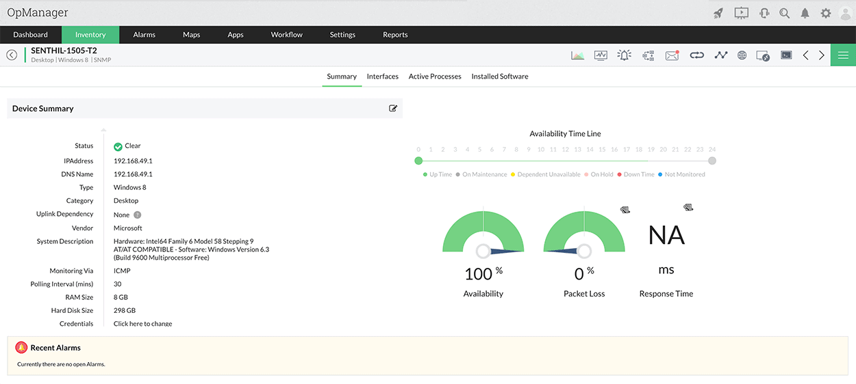Screen dimensions: 856x384
Task: Click the small icon above Packet Loss gauge
Action: pos(625,210)
